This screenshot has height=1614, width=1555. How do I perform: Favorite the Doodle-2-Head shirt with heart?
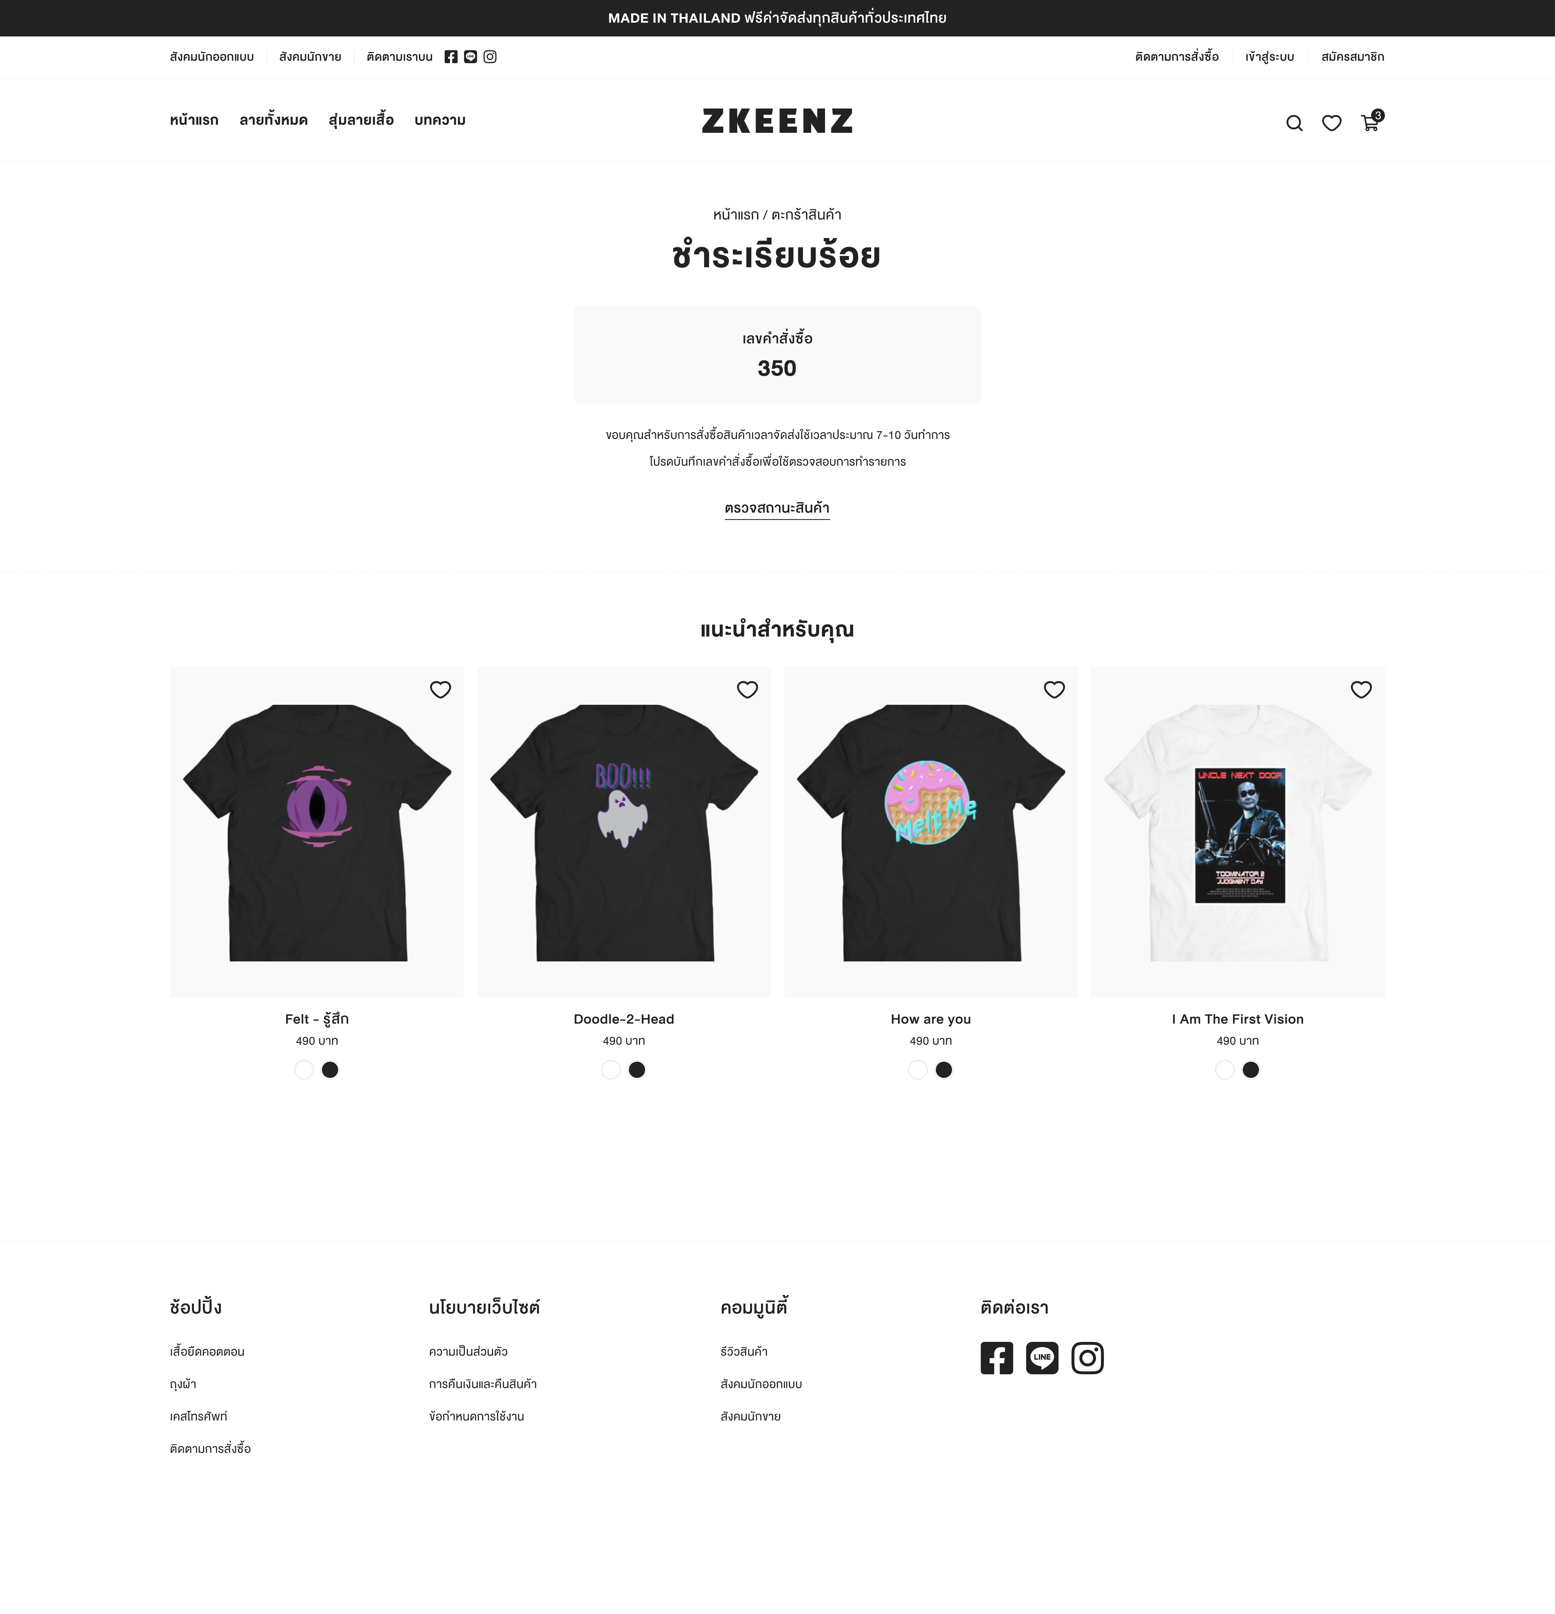coord(747,689)
